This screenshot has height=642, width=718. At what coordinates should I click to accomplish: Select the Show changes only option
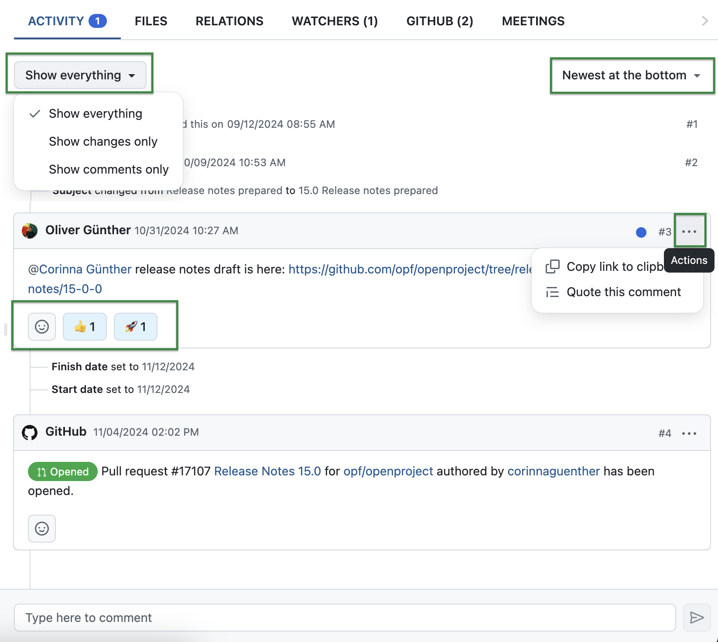click(x=103, y=141)
